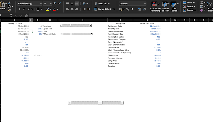Click the Wrap Text button
Image resolution: width=213 pixels, height=122 pixels.
(x=102, y=3)
